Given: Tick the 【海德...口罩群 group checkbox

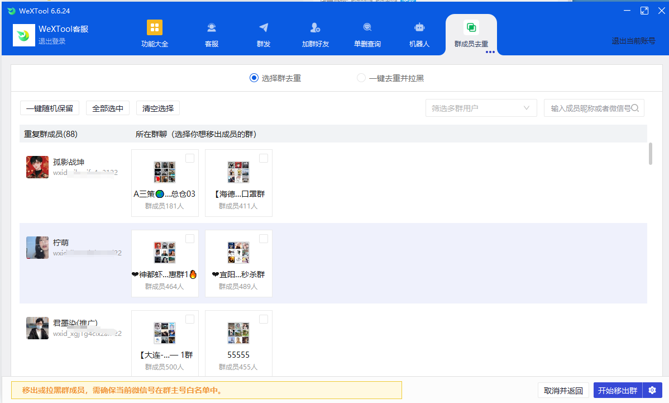Looking at the screenshot, I should click(264, 158).
